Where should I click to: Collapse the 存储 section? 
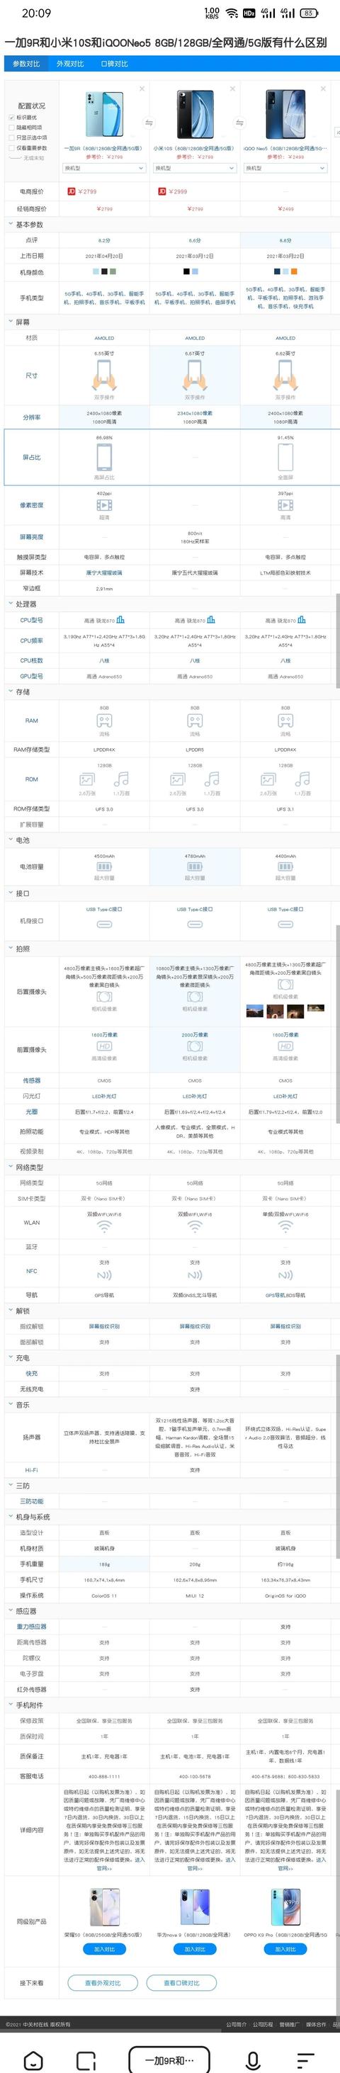(11, 691)
